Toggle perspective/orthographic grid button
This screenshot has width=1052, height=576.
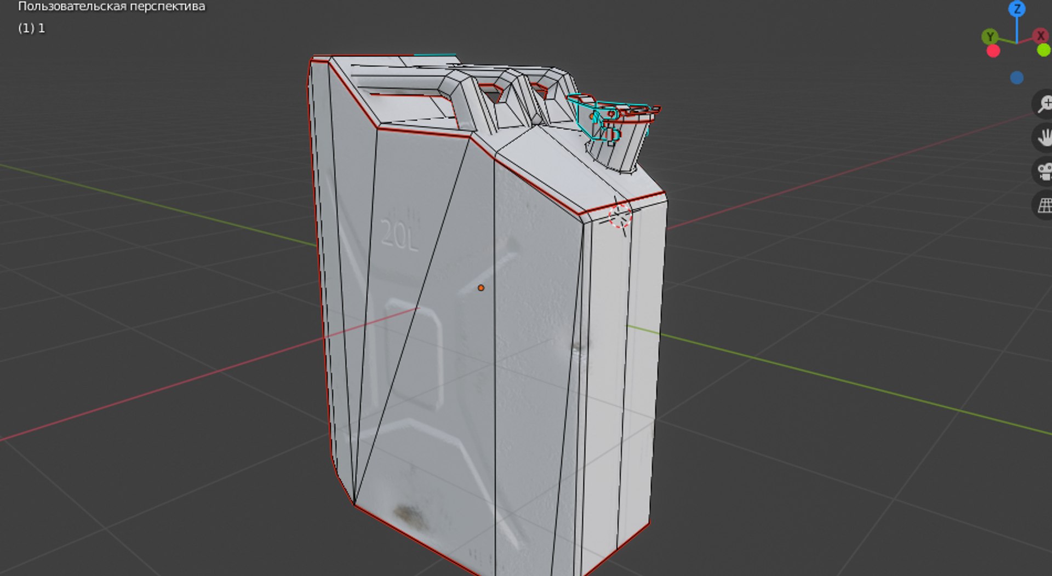pyautogui.click(x=1044, y=205)
